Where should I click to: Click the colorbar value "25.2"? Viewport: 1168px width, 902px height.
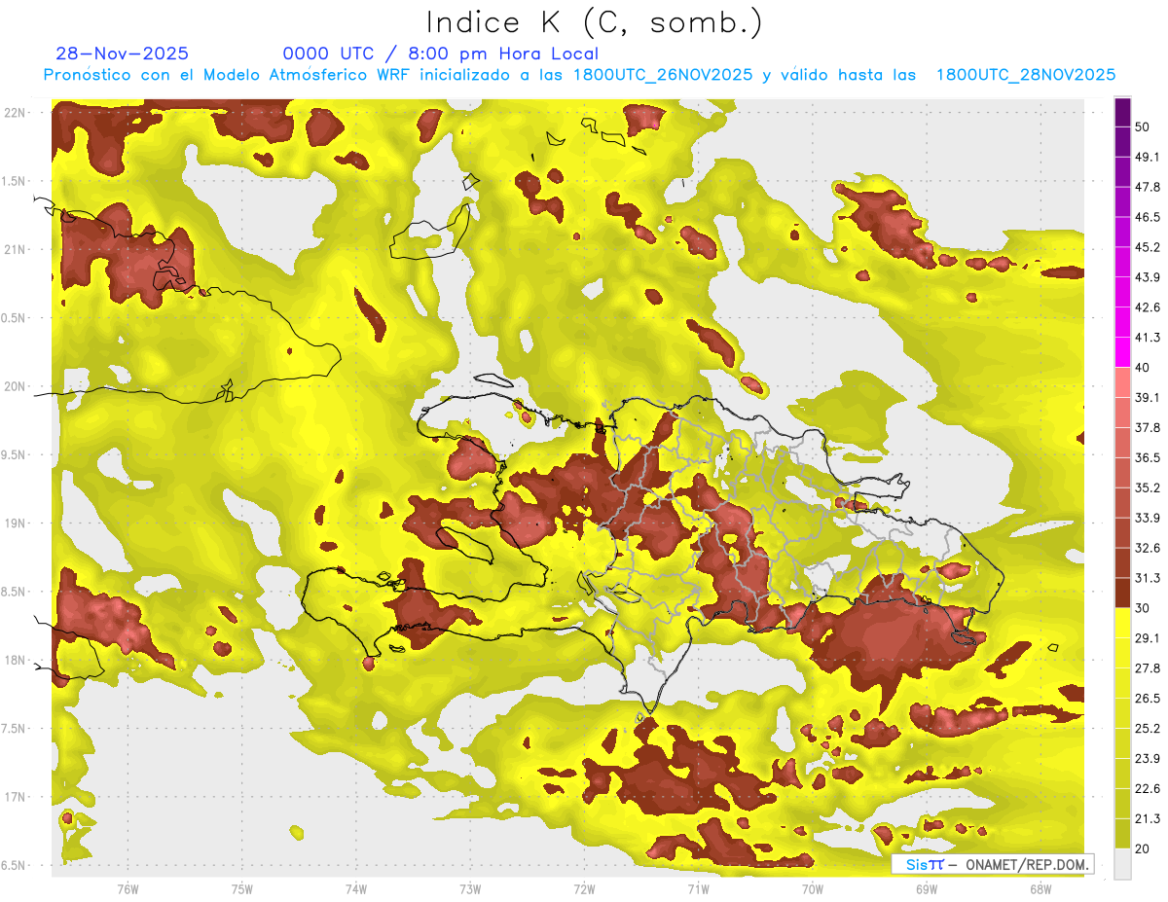click(1148, 728)
